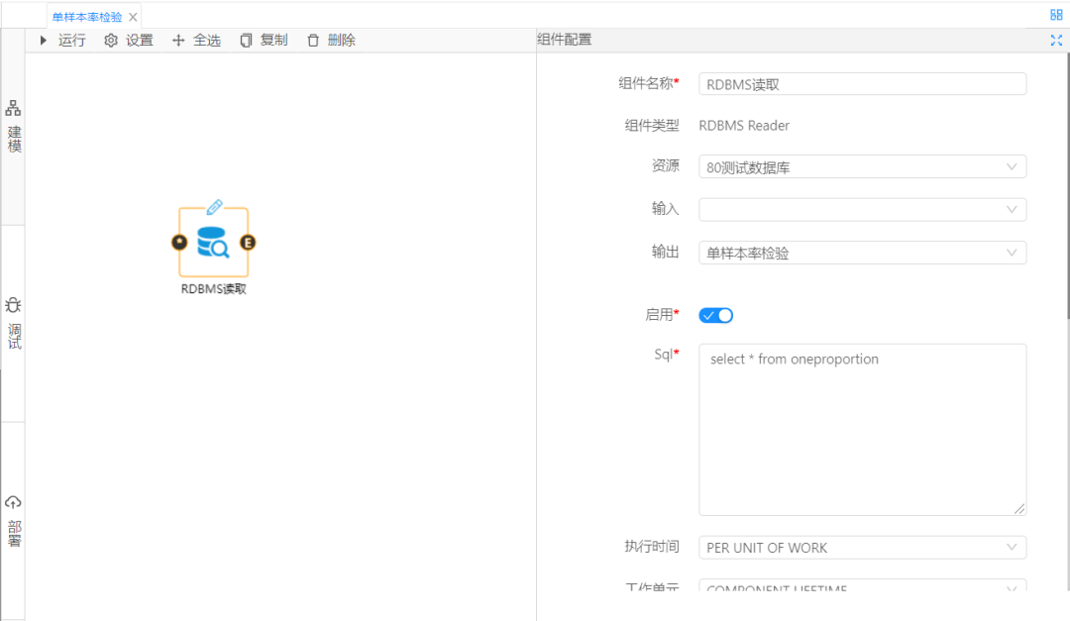1070x621 pixels.
Task: Click the grid layout icon top right
Action: coord(1056,15)
